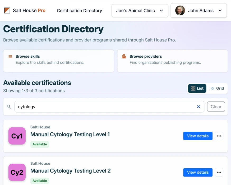The image size is (231, 185).
Task: Click the Browse providers building icon
Action: (x=124, y=56)
